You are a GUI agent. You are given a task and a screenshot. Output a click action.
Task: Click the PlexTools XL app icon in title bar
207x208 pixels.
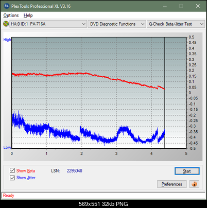7,6
